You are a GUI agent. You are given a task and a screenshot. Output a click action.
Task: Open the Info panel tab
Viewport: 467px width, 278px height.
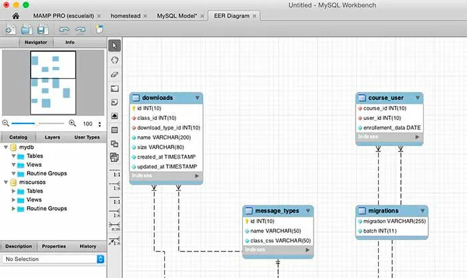coord(70,42)
